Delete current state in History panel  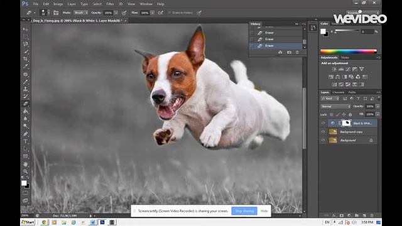pyautogui.click(x=297, y=52)
